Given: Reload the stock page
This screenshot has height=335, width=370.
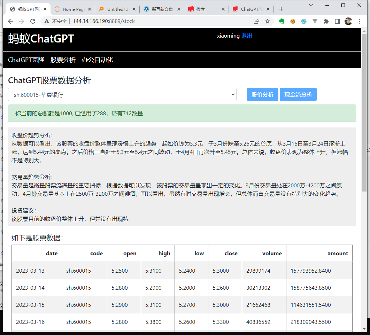Looking at the screenshot, I should [33, 21].
